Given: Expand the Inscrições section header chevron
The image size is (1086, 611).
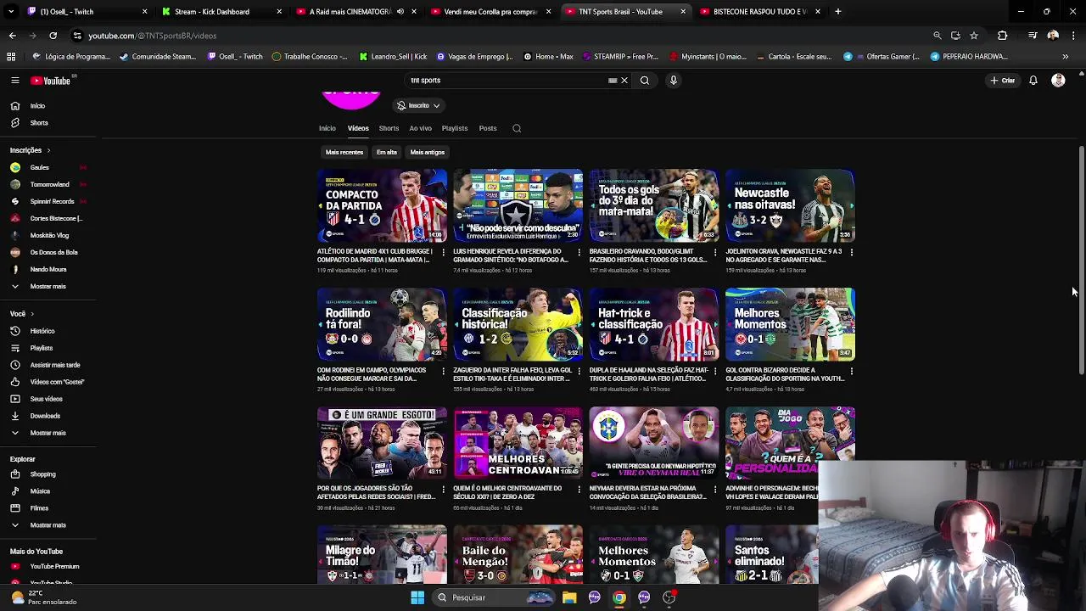Looking at the screenshot, I should (48, 150).
